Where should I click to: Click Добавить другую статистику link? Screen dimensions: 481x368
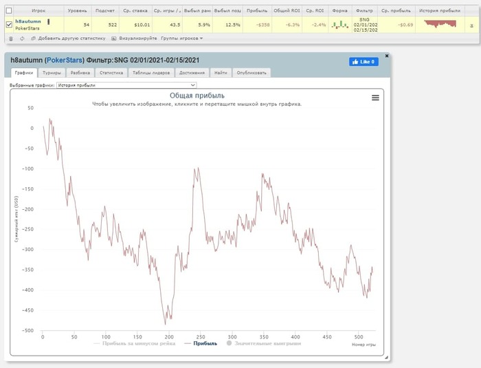[71, 39]
